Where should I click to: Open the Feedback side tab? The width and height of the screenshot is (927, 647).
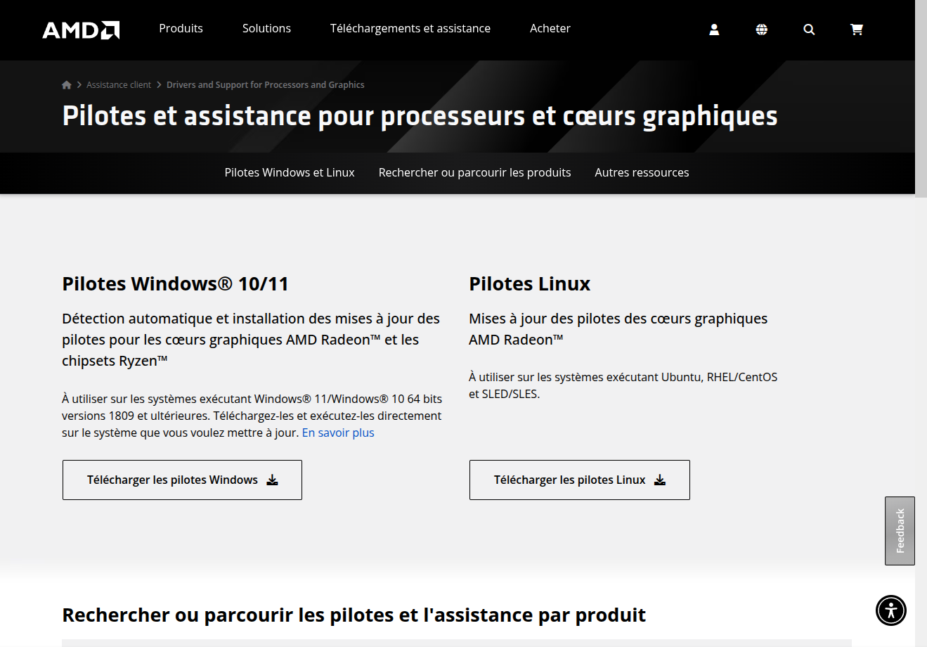coord(900,531)
